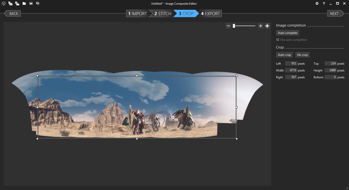The image size is (349, 190).
Task: Click the Left crop value field
Action: tap(291, 63)
